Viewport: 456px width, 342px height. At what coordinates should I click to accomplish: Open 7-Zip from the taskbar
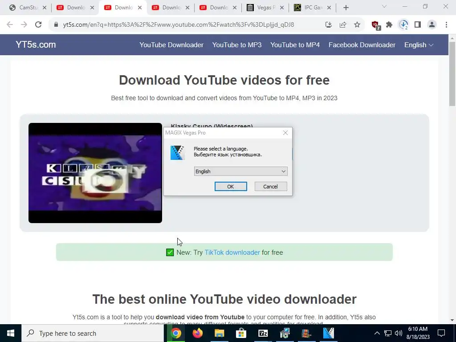coord(263,333)
